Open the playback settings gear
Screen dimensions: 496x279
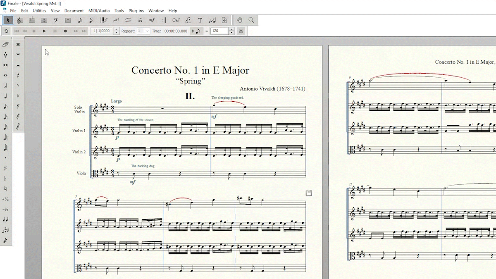[241, 31]
